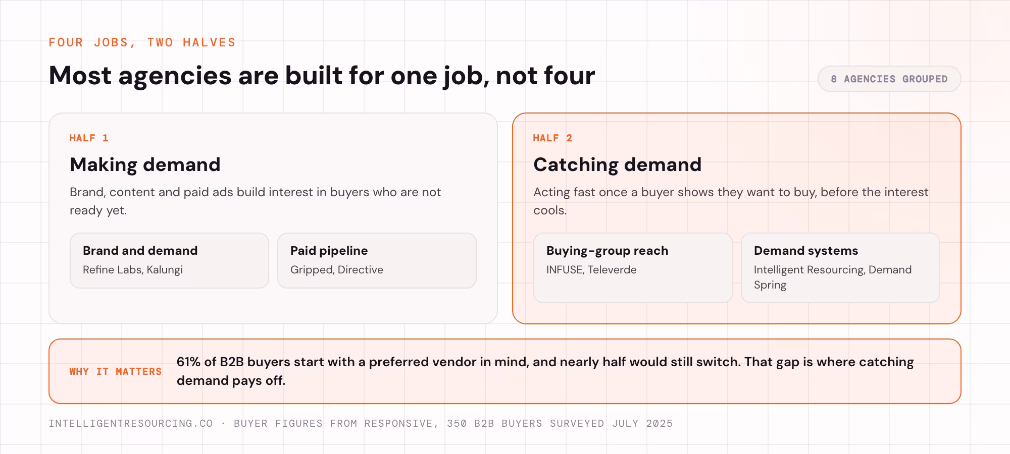
Task: Click the "WHY IT MATTERS" label
Action: click(116, 372)
